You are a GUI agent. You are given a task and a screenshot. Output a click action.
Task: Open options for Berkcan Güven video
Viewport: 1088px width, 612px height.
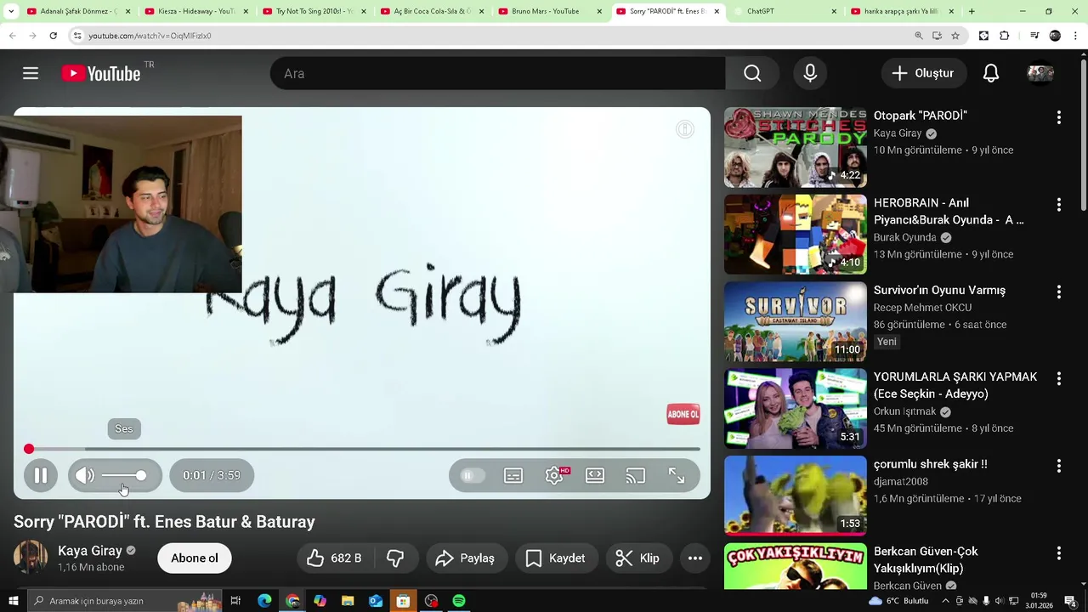(x=1058, y=553)
